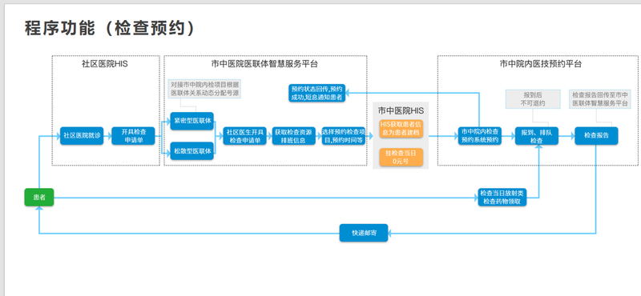Click the 快递邮寄 box
641x296 pixels.
tap(364, 233)
